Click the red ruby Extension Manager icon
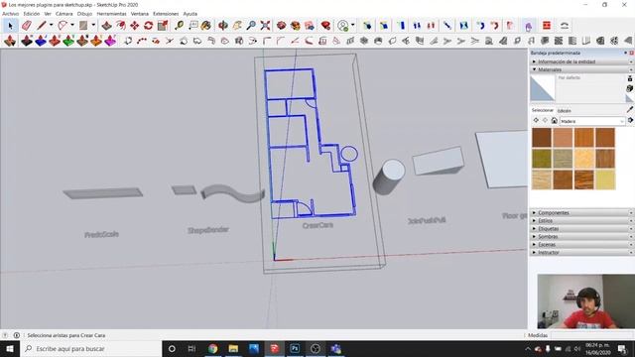The height and width of the screenshot is (357, 635). [x=325, y=26]
